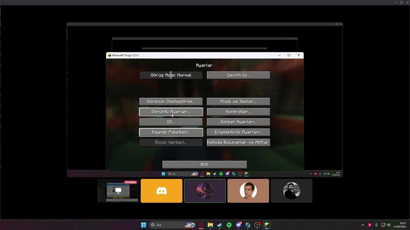Click Opera GX in the streamed screen's taskbar
The height and width of the screenshot is (230, 410).
click(202, 174)
